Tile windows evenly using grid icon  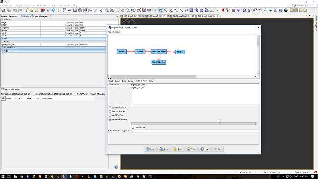pyautogui.click(x=300, y=10)
